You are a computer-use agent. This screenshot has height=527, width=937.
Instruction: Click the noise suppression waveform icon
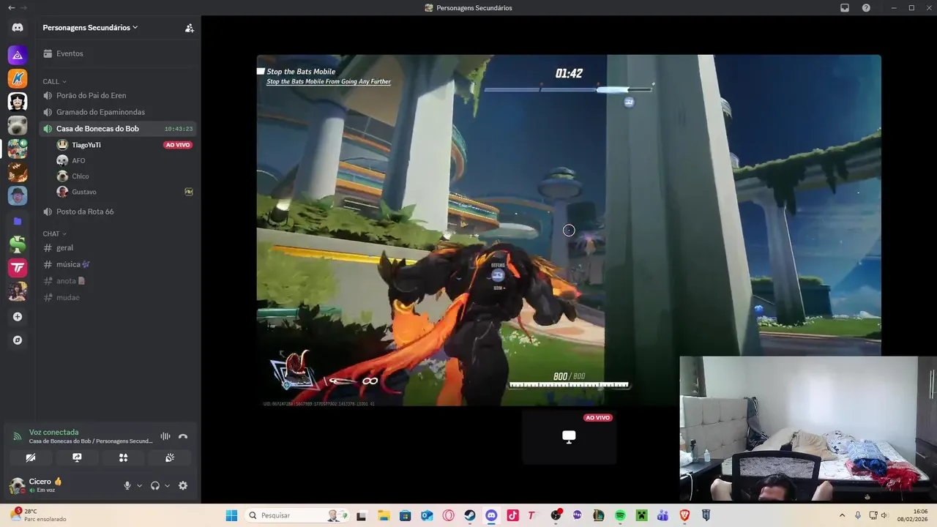point(165,436)
